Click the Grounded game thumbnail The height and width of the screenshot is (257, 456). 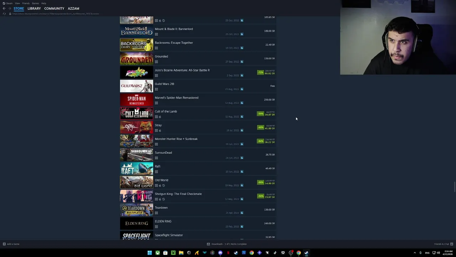136,59
